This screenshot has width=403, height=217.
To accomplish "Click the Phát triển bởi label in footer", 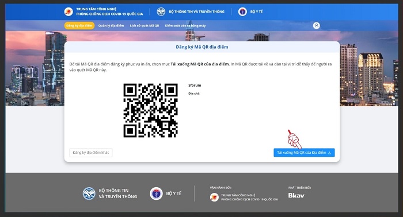I will tap(300, 188).
